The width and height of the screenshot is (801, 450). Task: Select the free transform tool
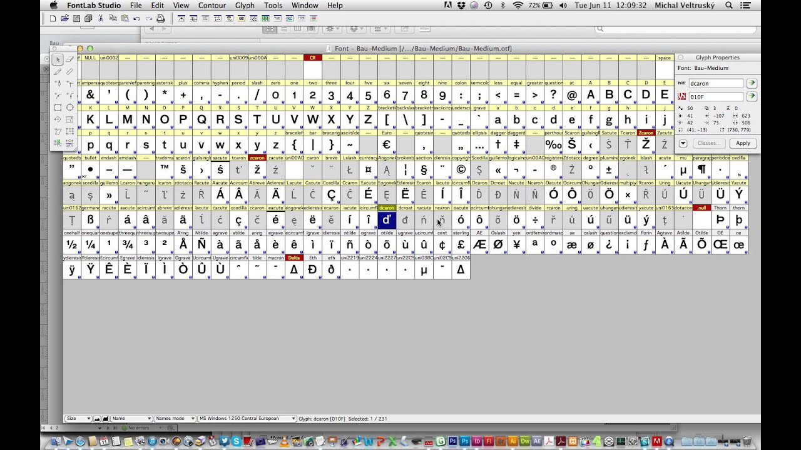click(x=69, y=131)
